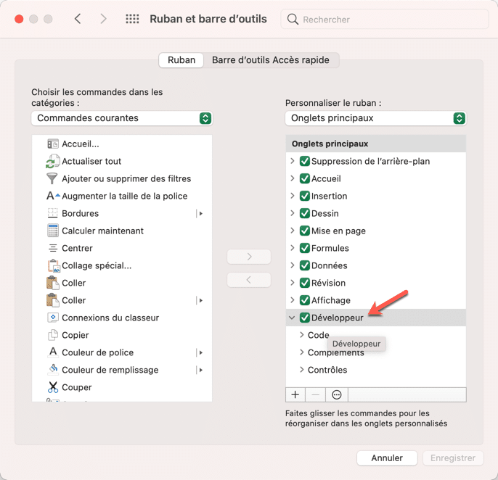Toggle the Accueil tab checkbox

[x=305, y=178]
